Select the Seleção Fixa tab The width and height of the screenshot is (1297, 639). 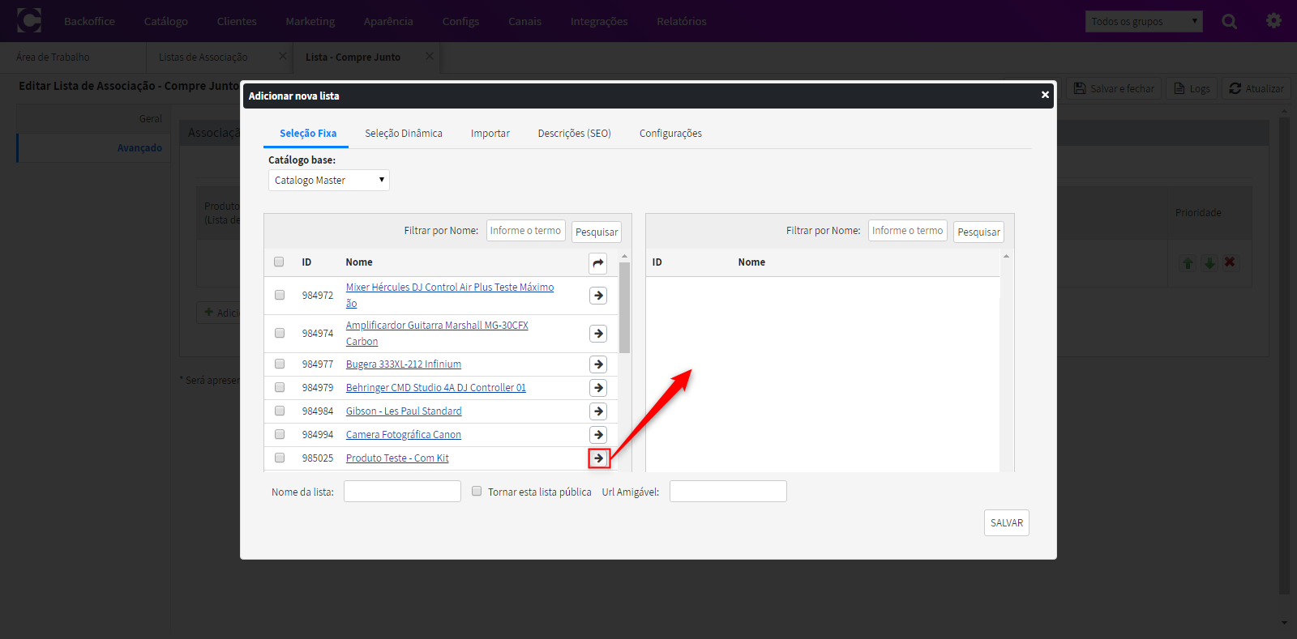point(307,133)
